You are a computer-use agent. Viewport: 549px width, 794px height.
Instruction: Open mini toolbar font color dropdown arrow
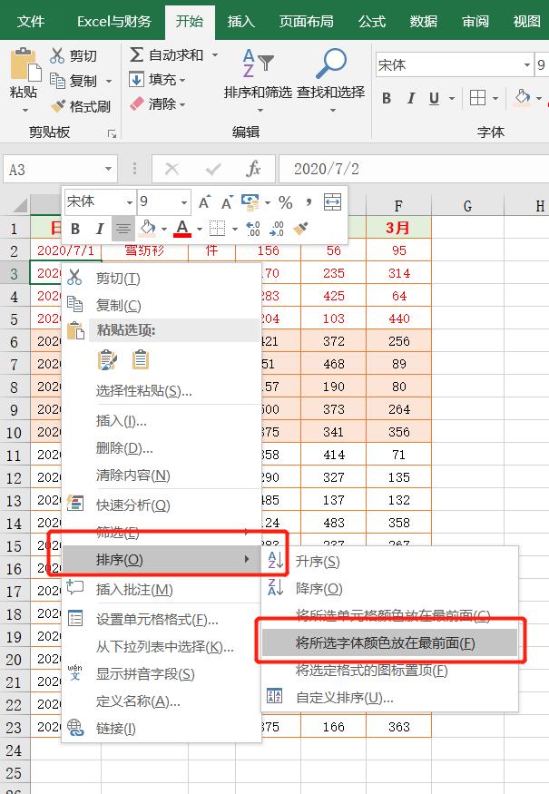[x=200, y=230]
